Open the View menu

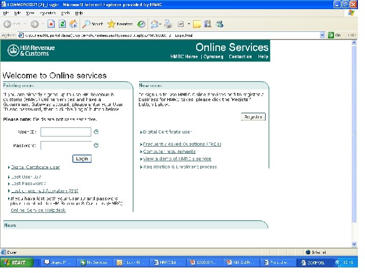point(30,13)
